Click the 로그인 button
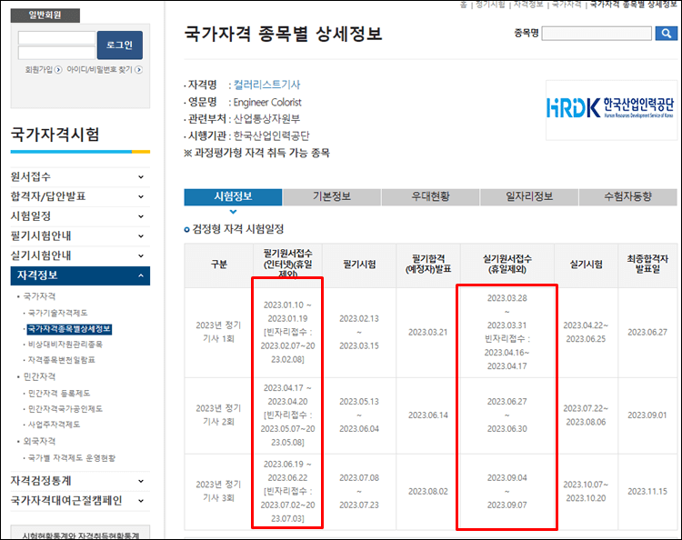682x540 pixels. click(x=120, y=45)
